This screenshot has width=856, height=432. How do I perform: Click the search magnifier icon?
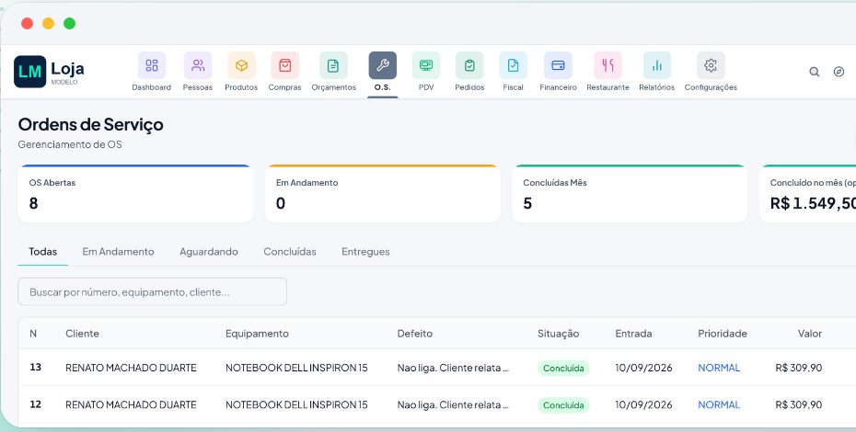click(814, 72)
